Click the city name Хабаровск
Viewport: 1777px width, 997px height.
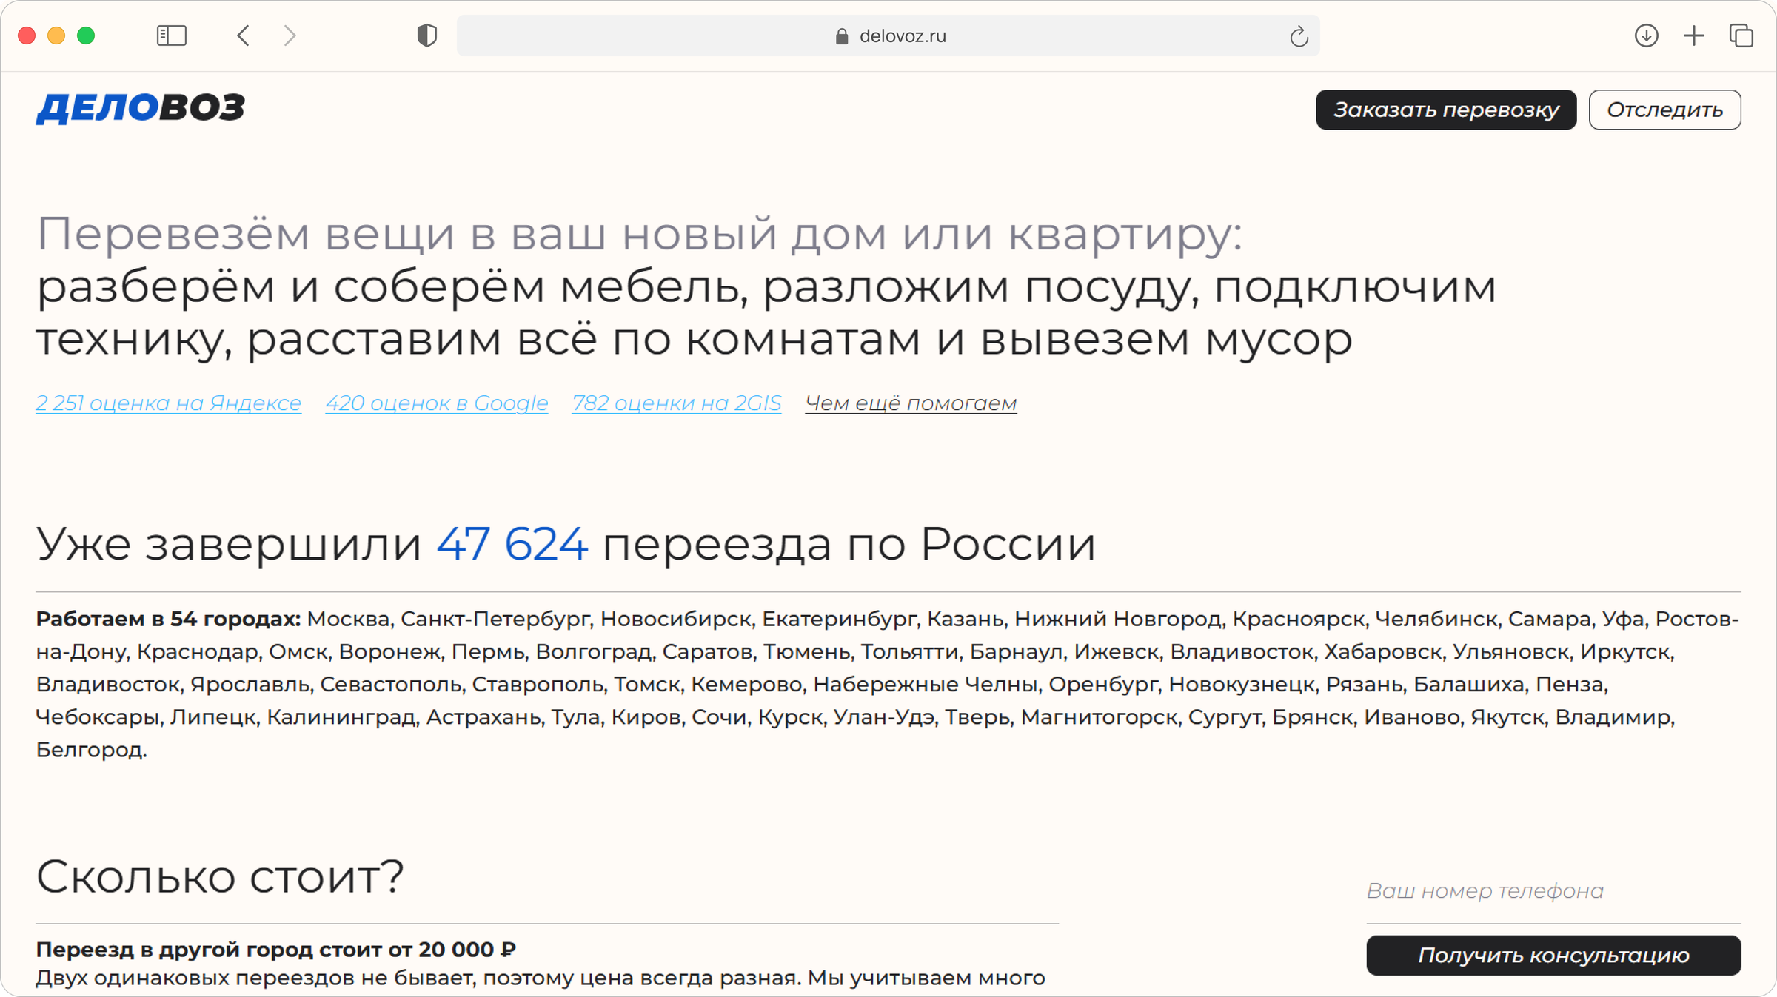point(1382,651)
